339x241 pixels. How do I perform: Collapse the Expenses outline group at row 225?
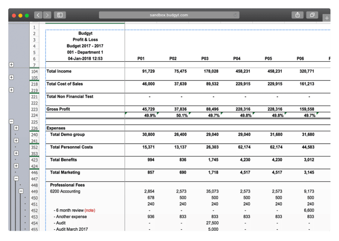coord(11,122)
